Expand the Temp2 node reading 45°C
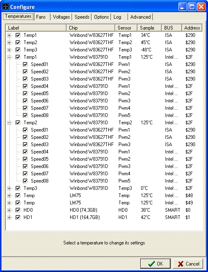This screenshot has width=208, height=272. tap(9, 42)
